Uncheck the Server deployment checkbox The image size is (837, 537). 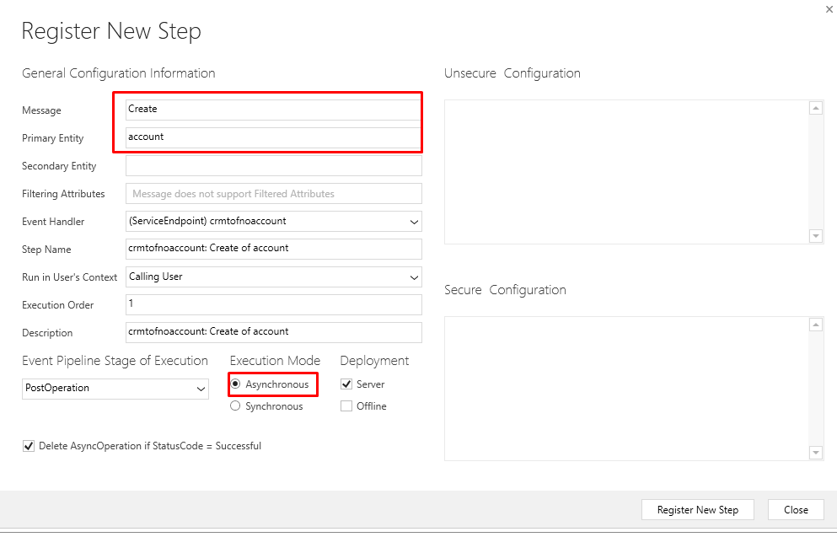click(346, 384)
